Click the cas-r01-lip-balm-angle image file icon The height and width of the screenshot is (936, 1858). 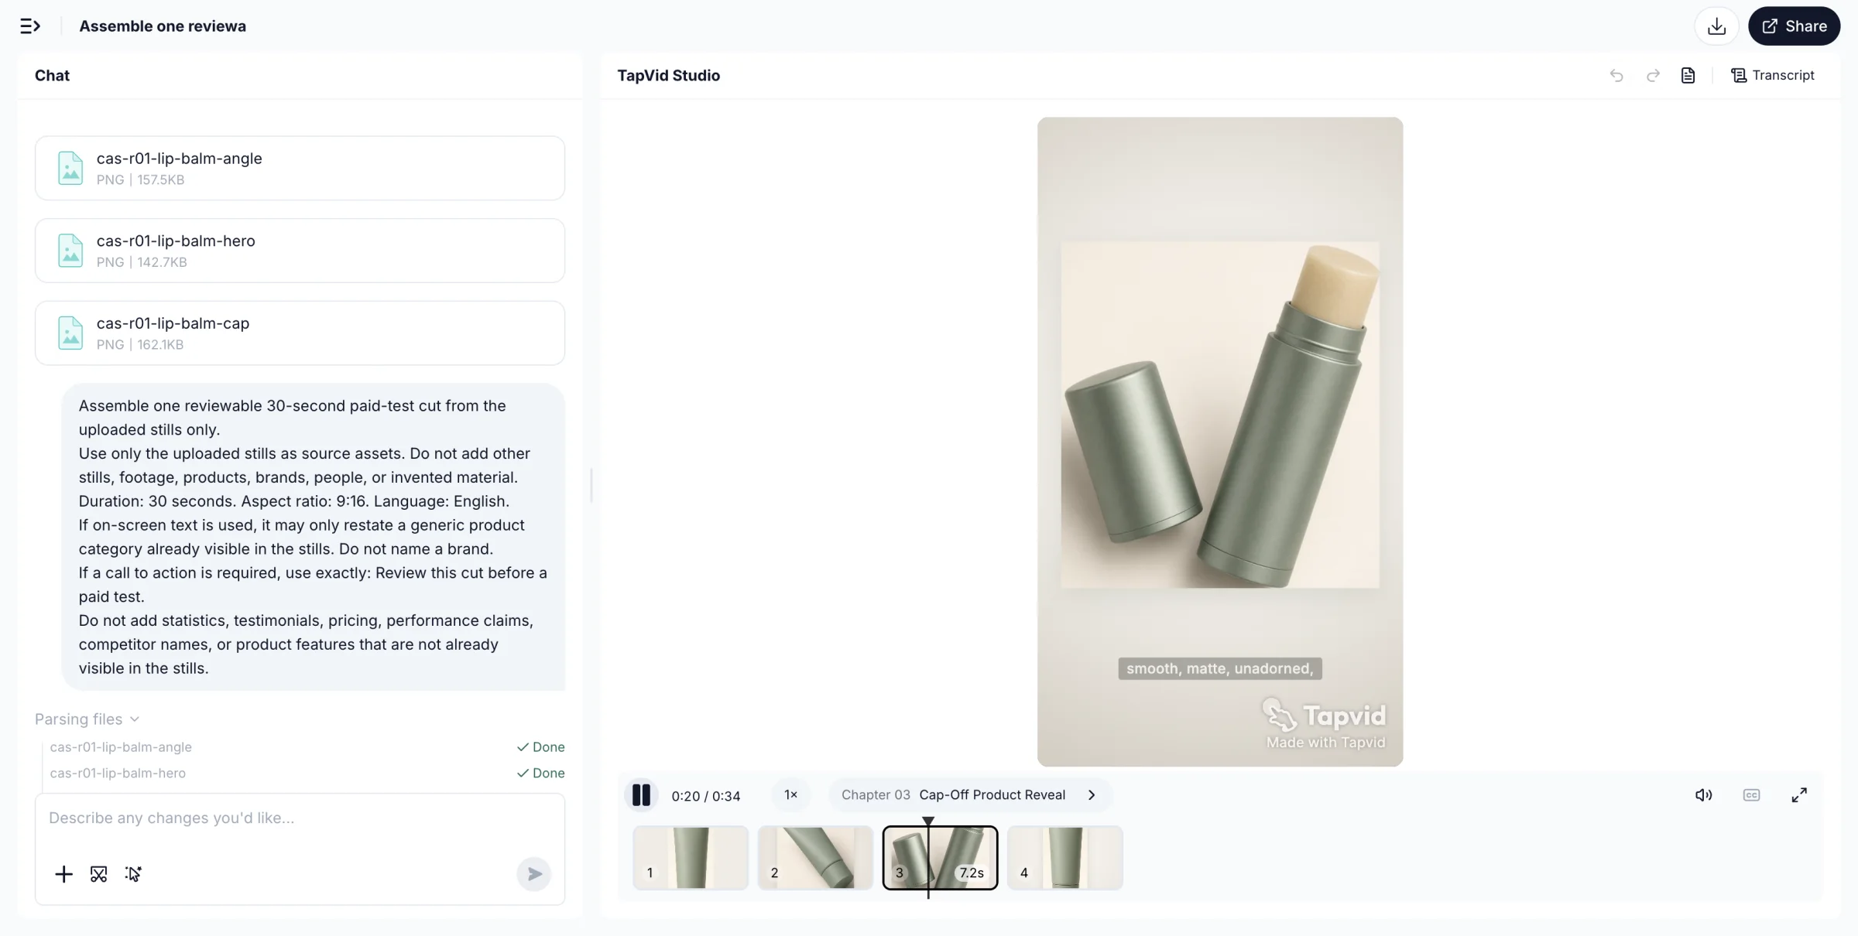(70, 168)
